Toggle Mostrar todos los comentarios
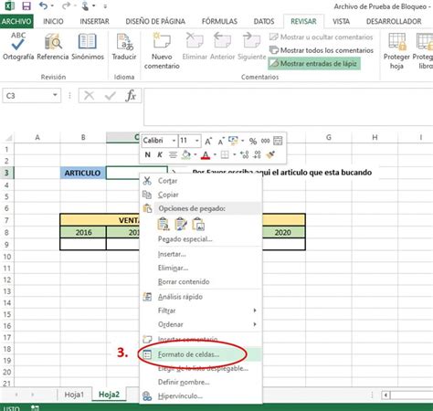 tap(322, 50)
